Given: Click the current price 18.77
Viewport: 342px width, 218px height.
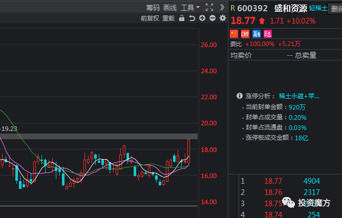Looking at the screenshot, I should point(243,21).
